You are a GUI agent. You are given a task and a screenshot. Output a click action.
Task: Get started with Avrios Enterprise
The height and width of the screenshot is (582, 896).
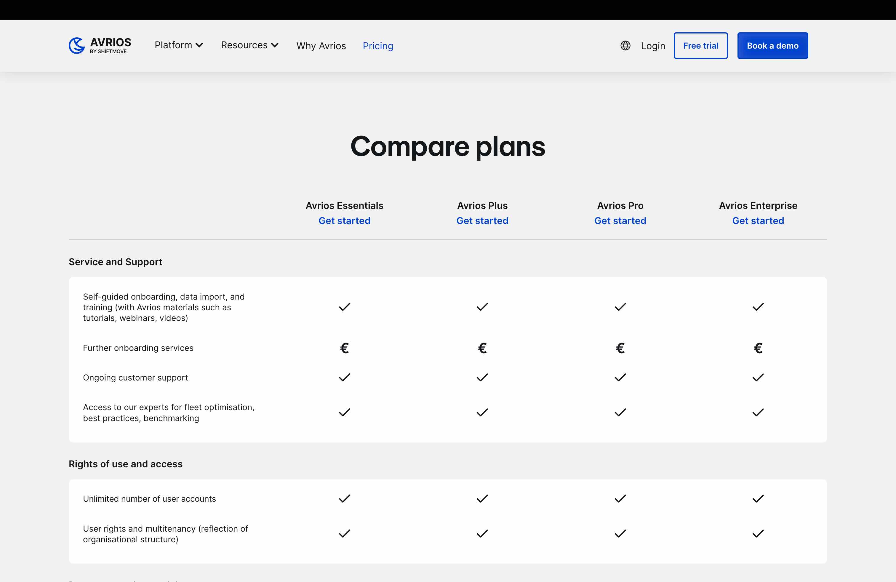click(758, 220)
